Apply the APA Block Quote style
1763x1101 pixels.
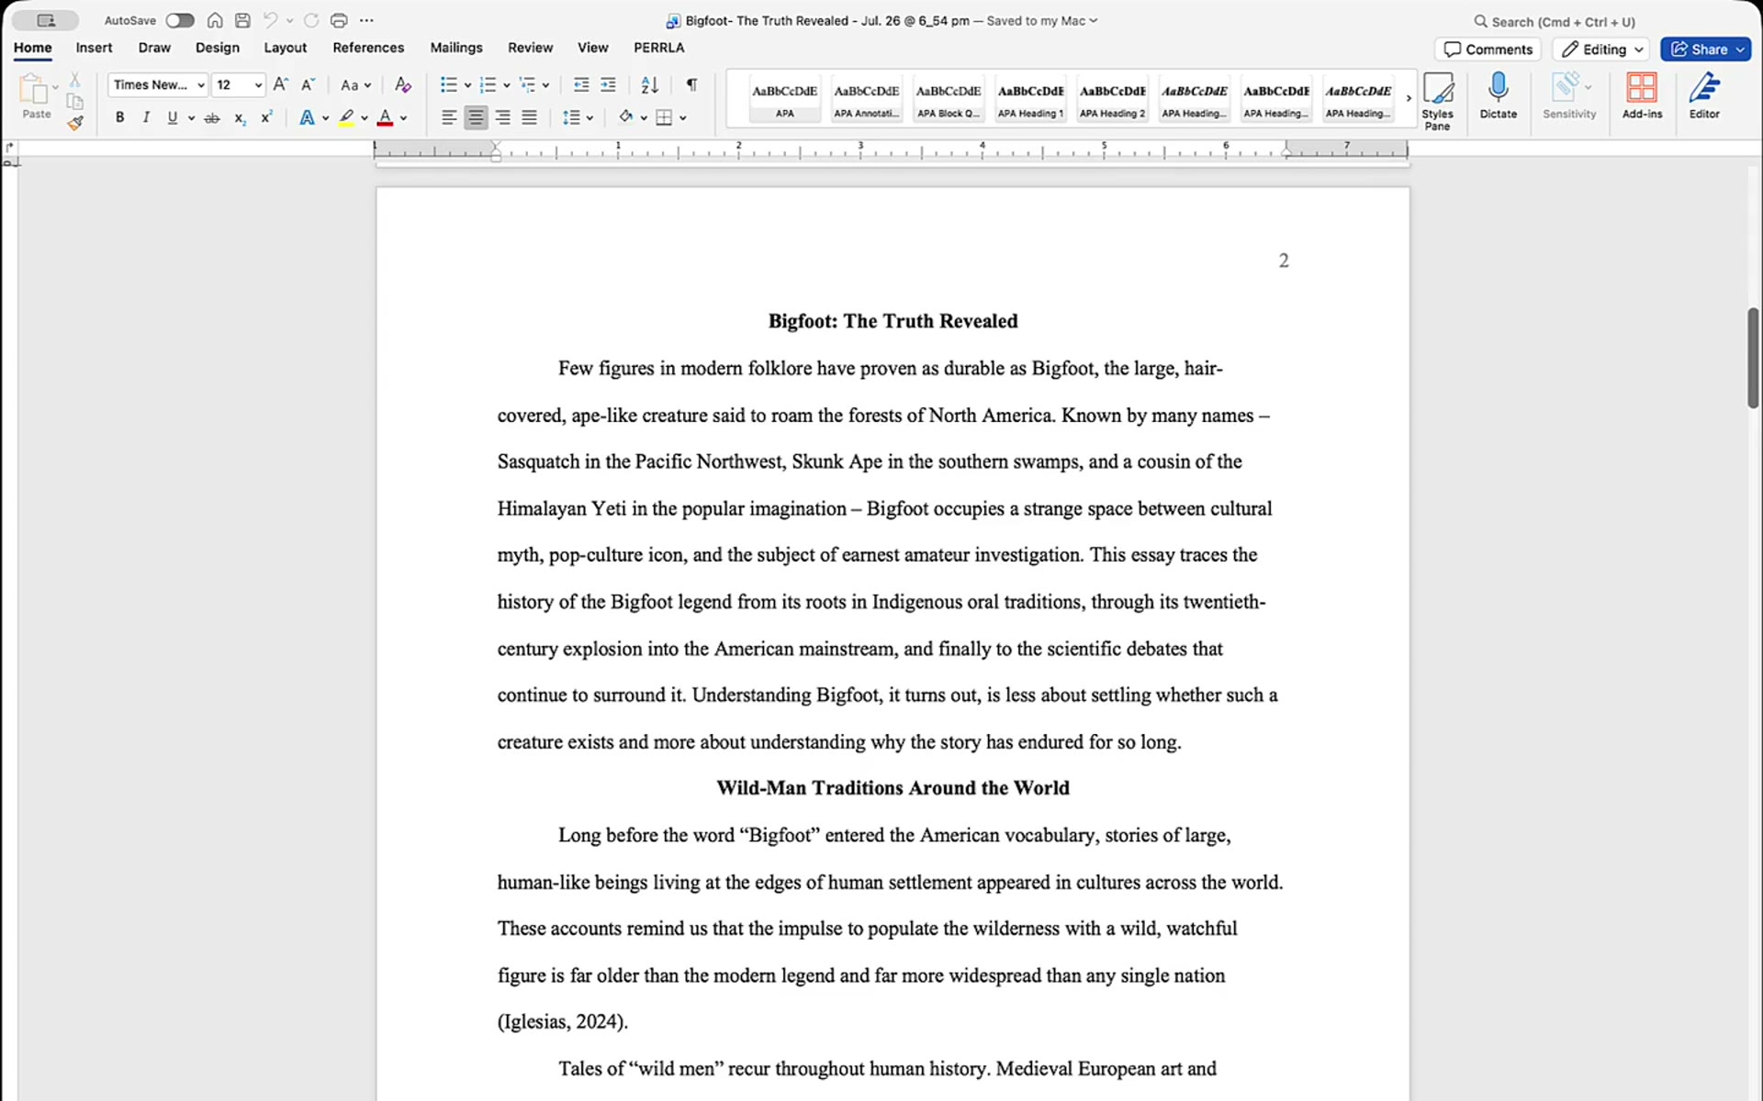(x=949, y=99)
